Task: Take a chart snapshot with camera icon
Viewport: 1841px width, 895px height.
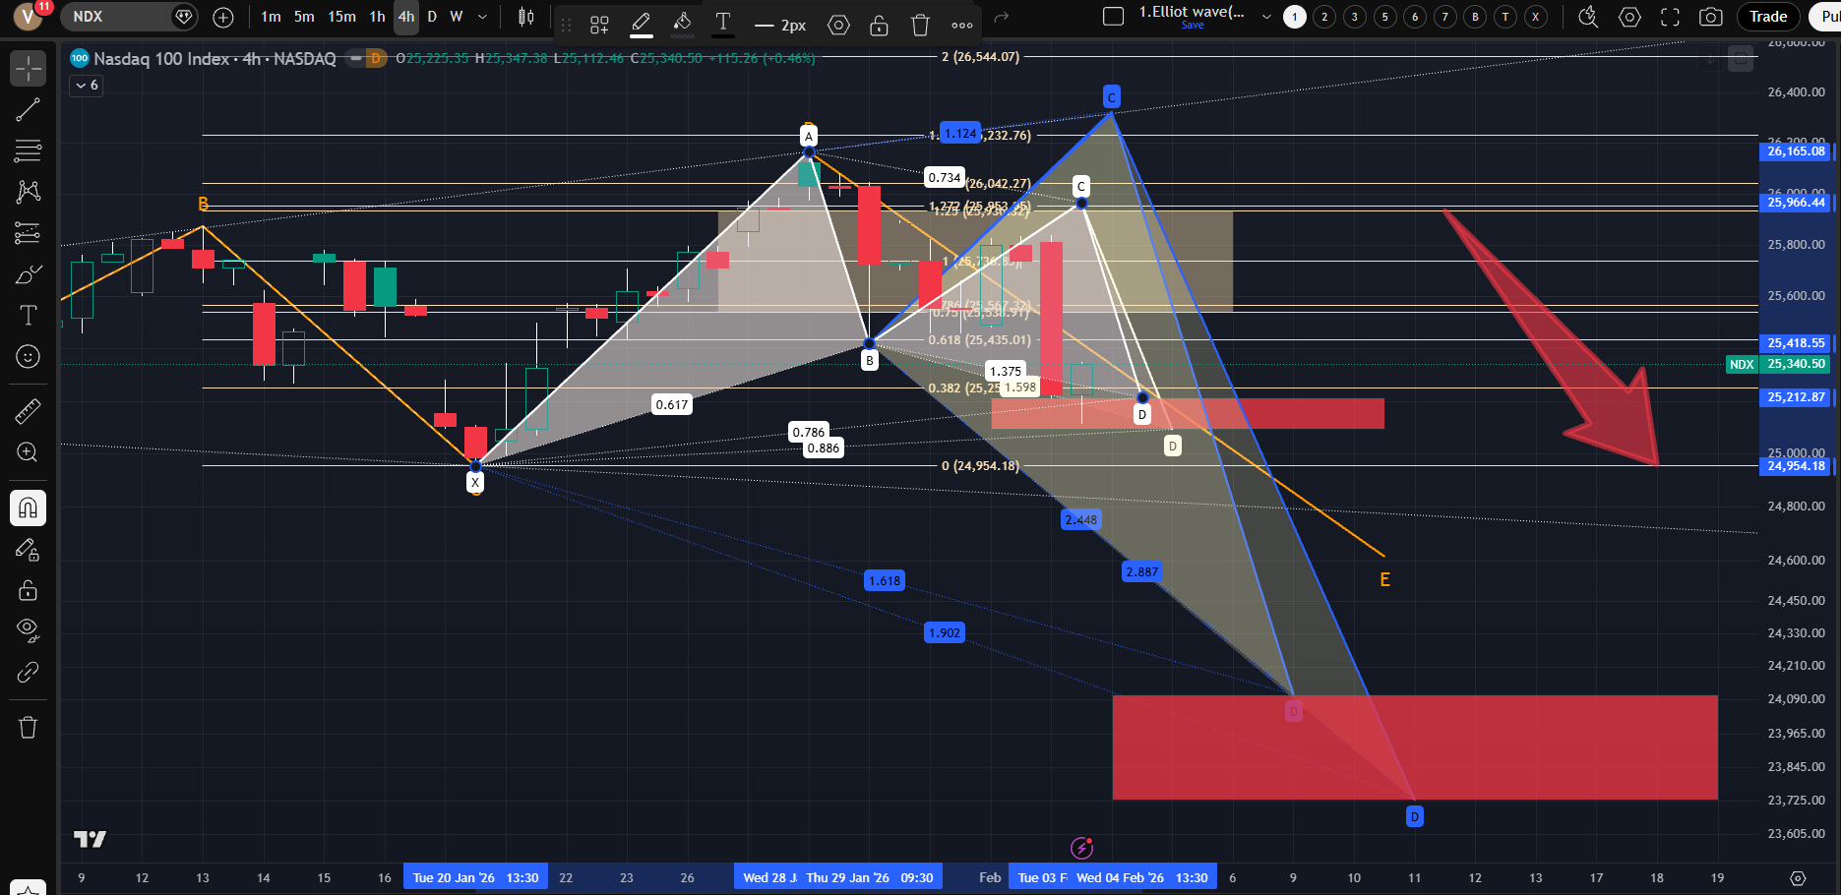Action: tap(1711, 17)
